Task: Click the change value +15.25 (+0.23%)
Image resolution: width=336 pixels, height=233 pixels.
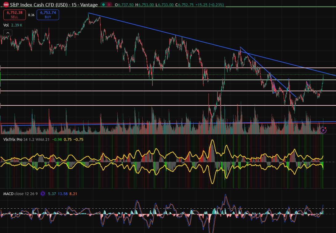Action: (209, 5)
